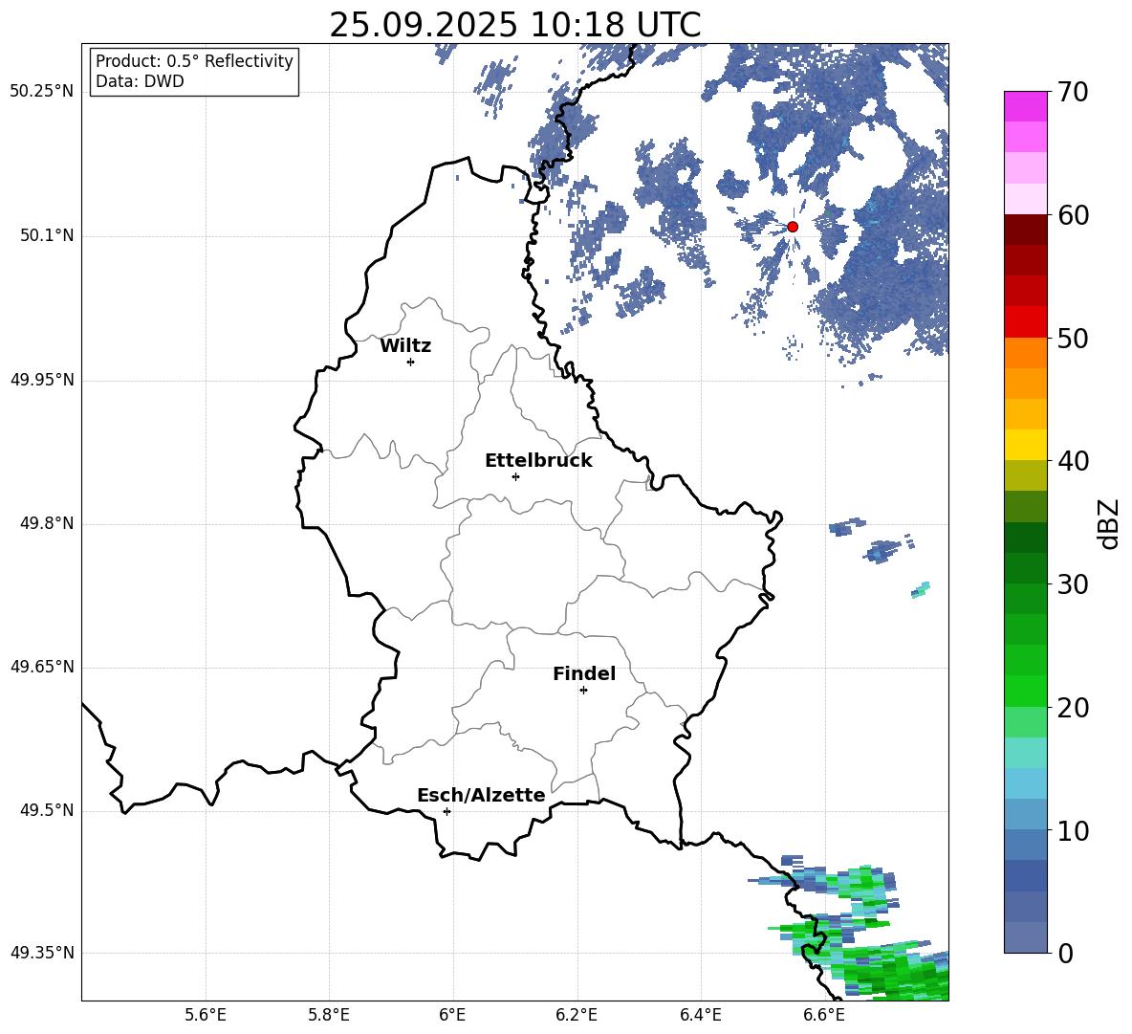Click the 70 colorbar tick label
Image resolution: width=1132 pixels, height=1034 pixels.
point(1073,92)
